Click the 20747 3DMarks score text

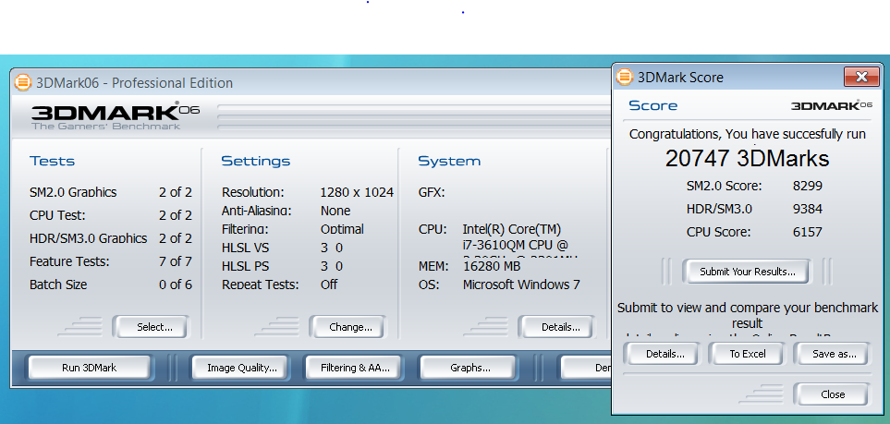tap(747, 158)
